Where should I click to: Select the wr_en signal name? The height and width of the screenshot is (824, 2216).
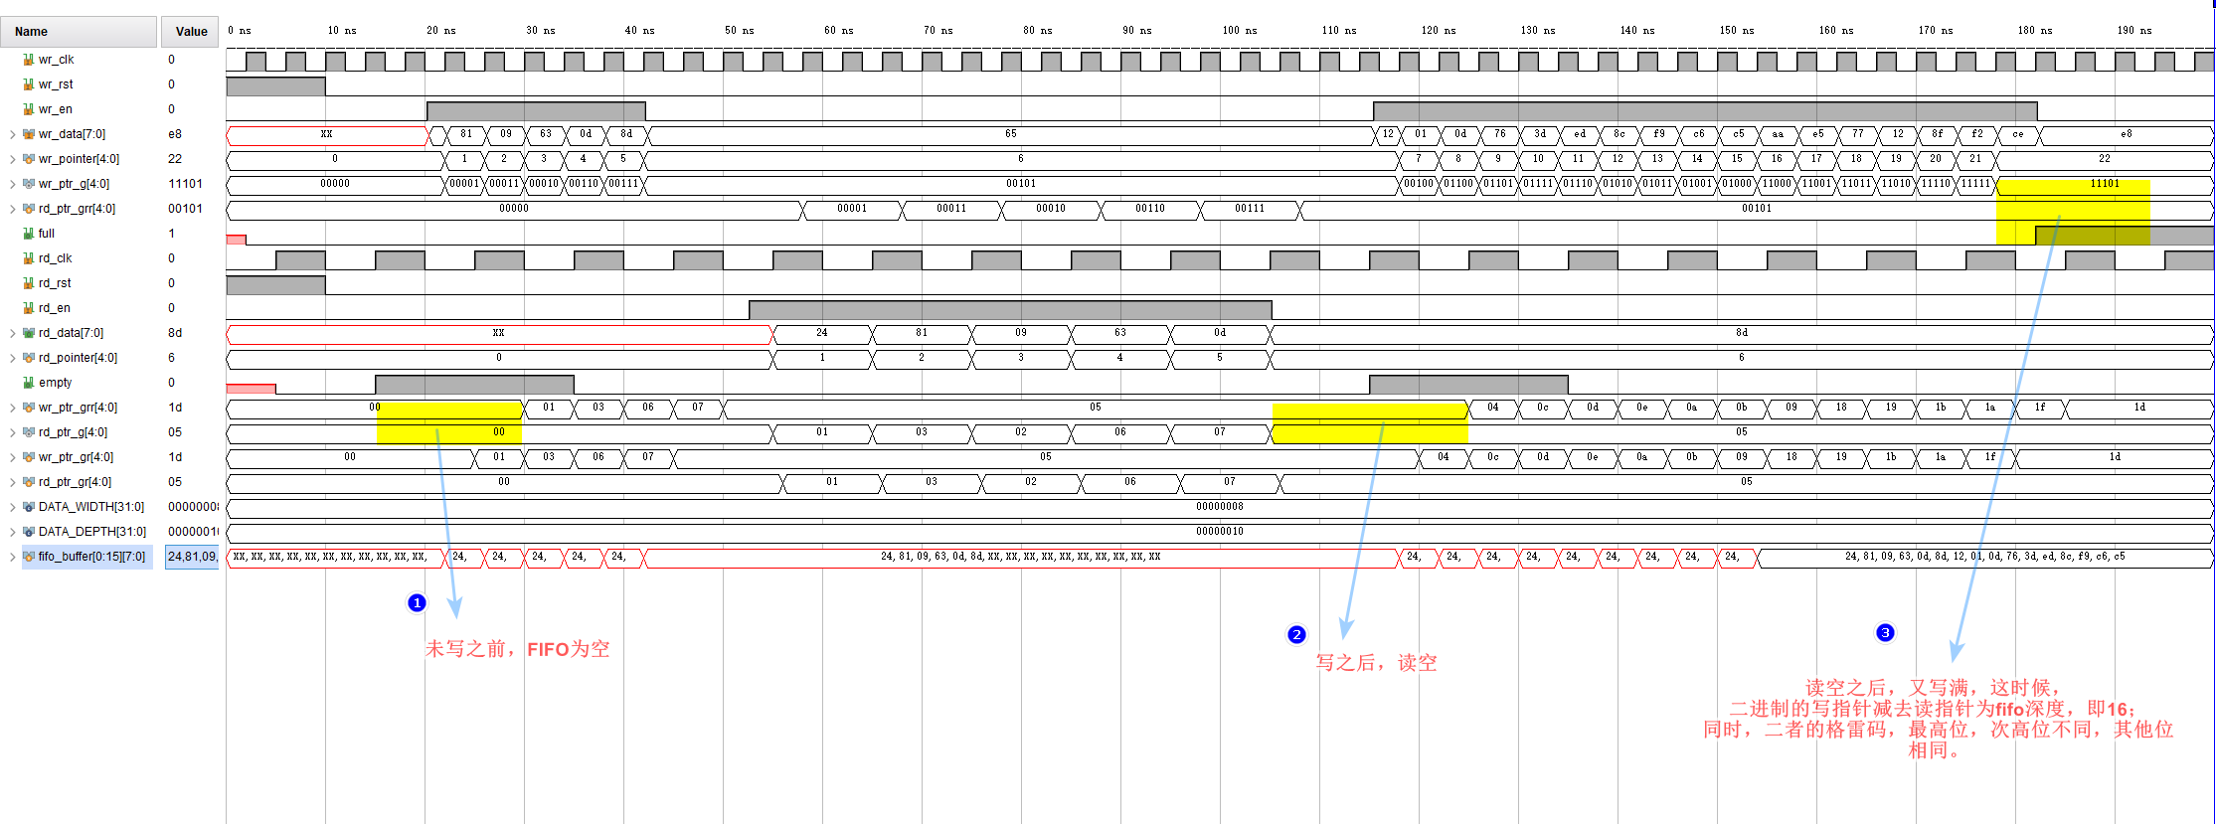point(56,109)
